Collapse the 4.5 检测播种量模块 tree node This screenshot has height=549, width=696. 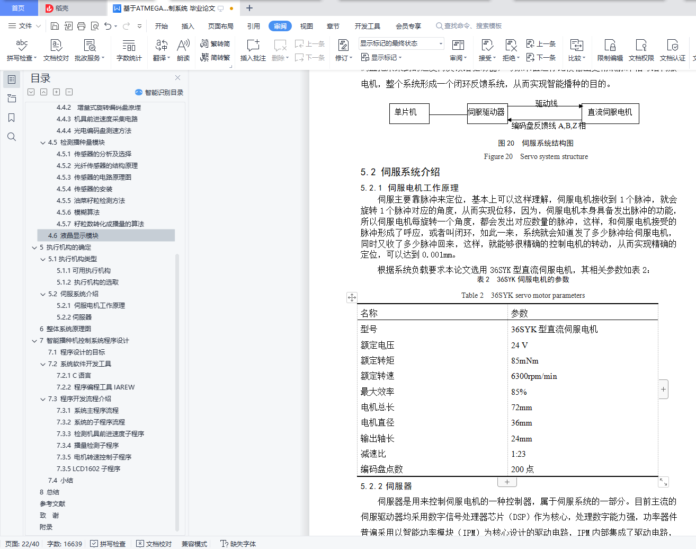click(x=43, y=143)
